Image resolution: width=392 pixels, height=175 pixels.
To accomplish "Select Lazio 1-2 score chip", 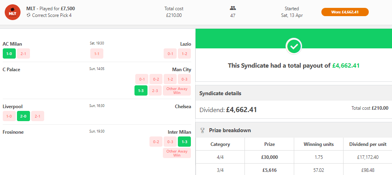I will (x=184, y=53).
